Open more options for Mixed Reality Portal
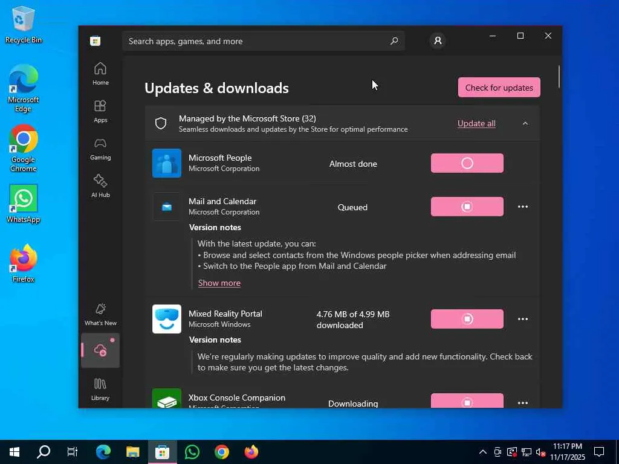Screen dimensions: 619x464 pos(523,319)
